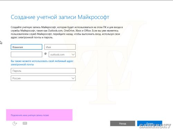The image size is (173, 130).
Task: Click the Имя (first name) input field
Action: tap(60, 47)
